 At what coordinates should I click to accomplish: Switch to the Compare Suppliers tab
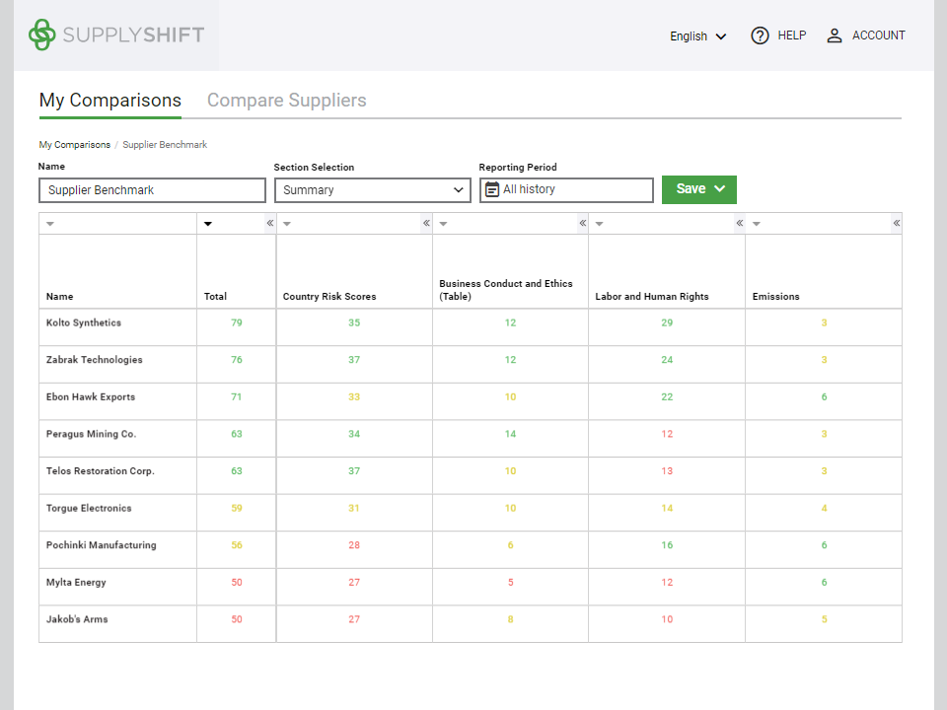(286, 101)
